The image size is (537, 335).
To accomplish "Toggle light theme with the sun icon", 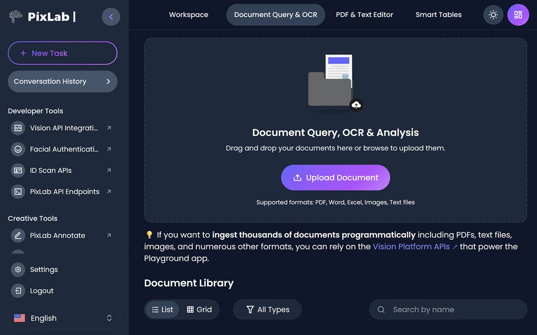I will [493, 15].
